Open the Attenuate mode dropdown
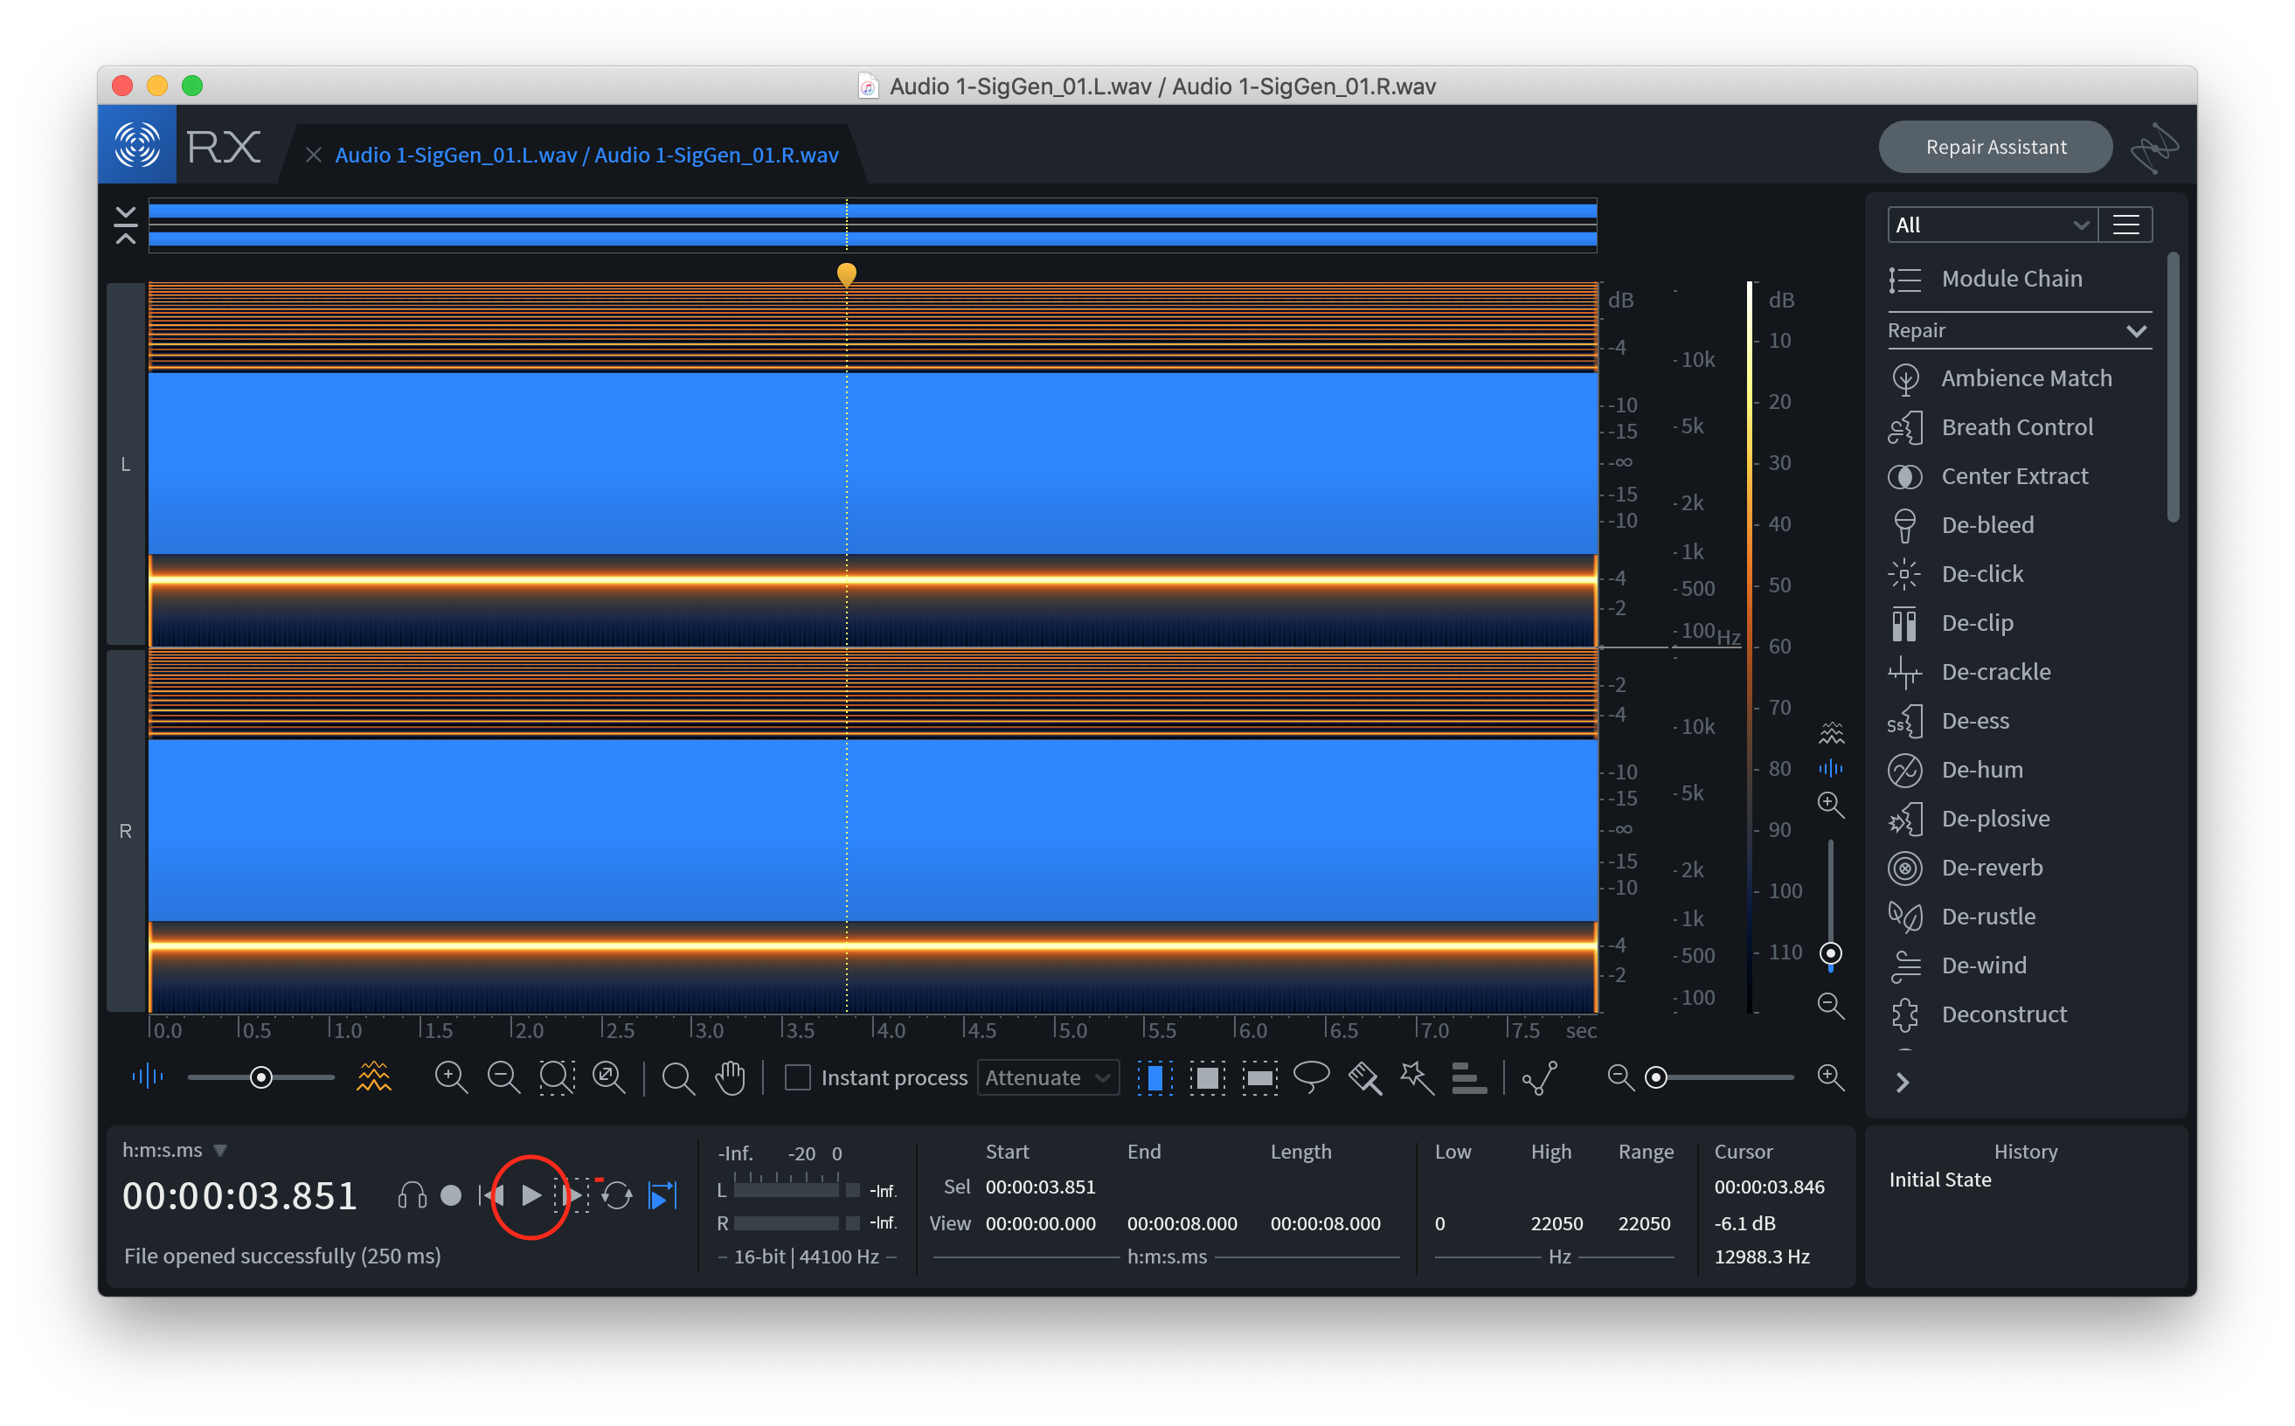The image size is (2295, 1426). (1048, 1077)
